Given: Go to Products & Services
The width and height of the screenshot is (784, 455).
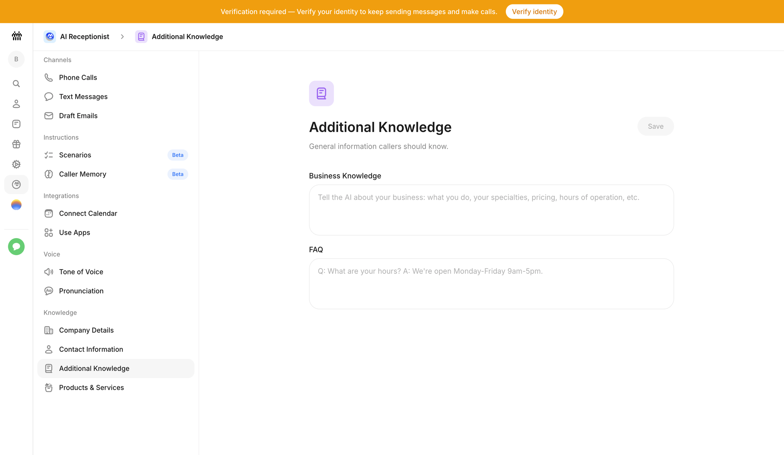Looking at the screenshot, I should point(116,387).
